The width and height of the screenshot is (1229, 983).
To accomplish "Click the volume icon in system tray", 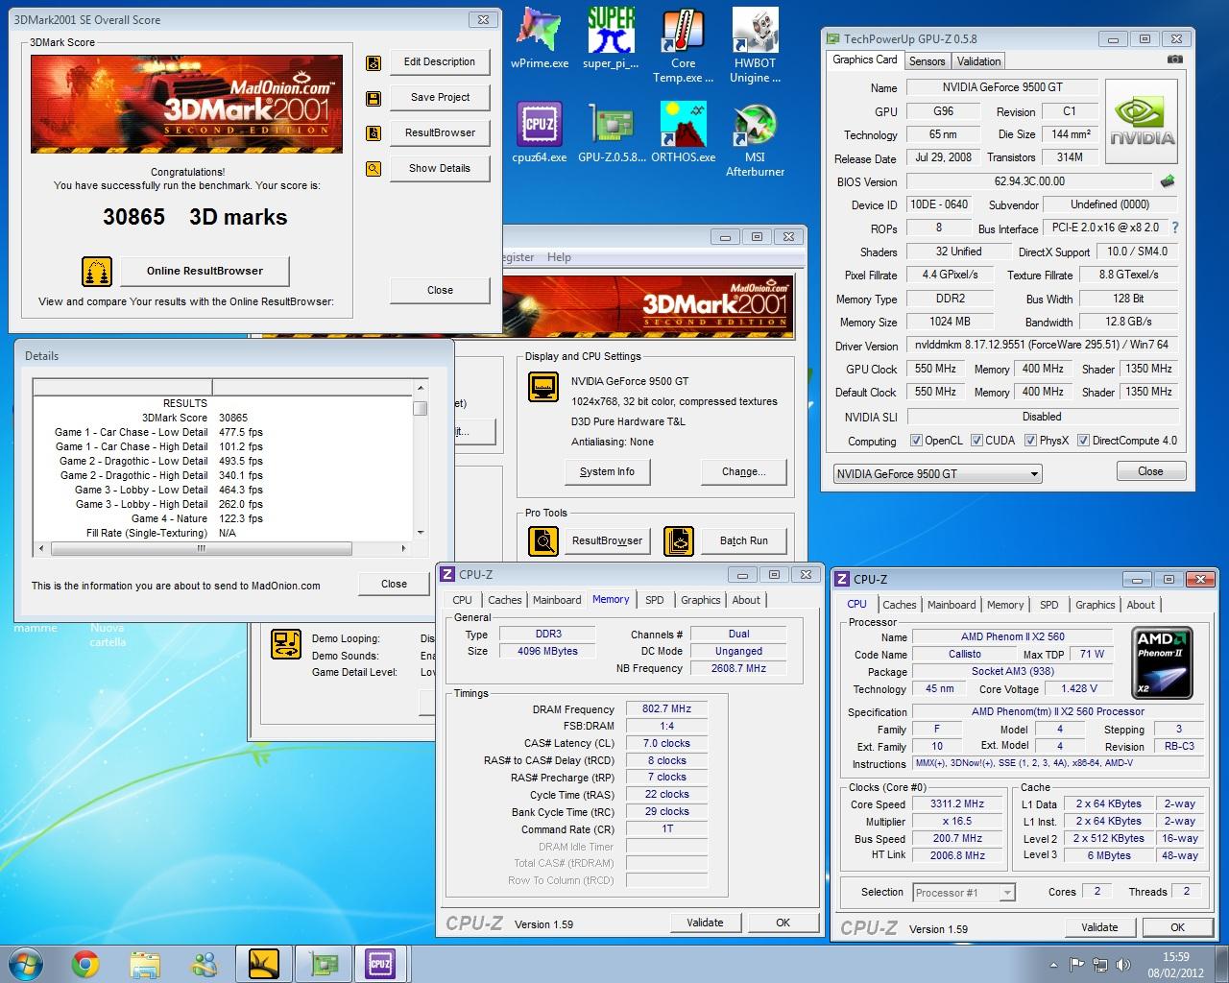I will click(x=1124, y=965).
